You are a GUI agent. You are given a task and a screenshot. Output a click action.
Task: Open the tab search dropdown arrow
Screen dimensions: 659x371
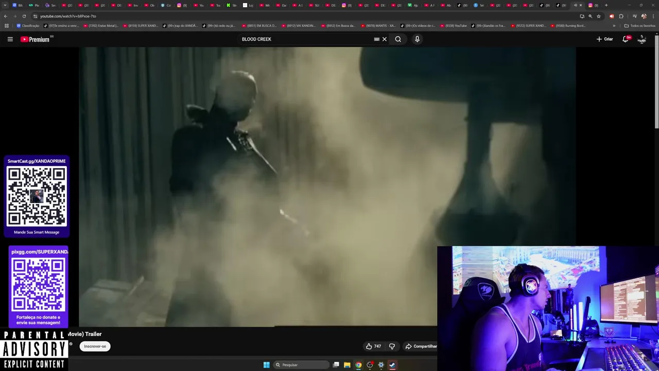pyautogui.click(x=5, y=5)
